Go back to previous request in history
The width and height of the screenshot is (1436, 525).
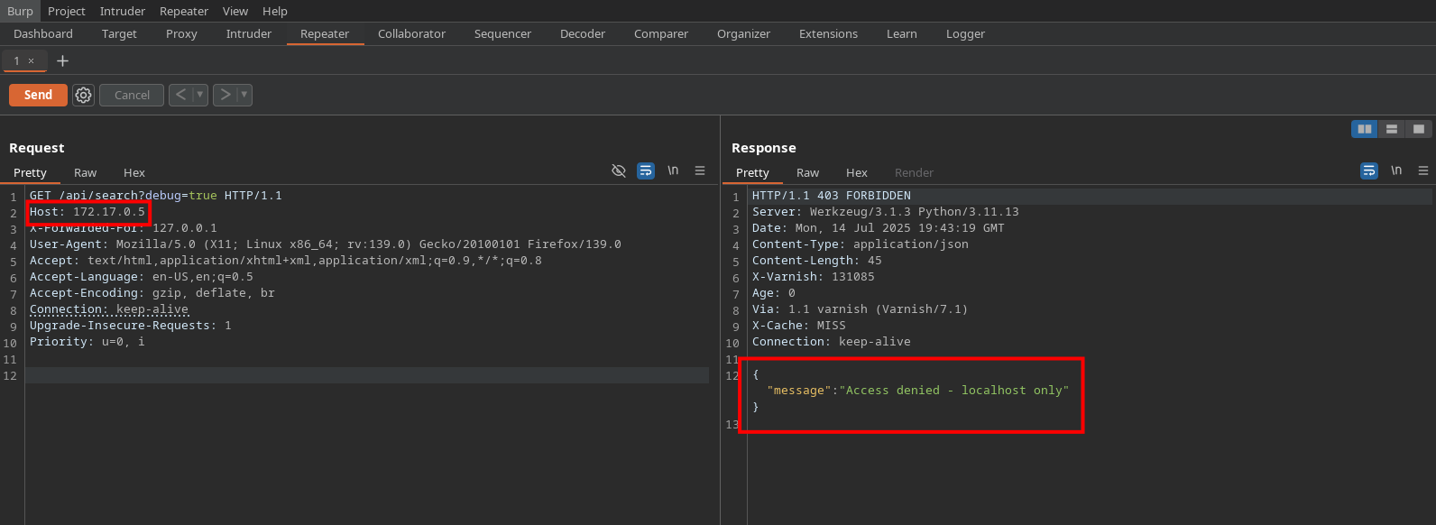[180, 95]
